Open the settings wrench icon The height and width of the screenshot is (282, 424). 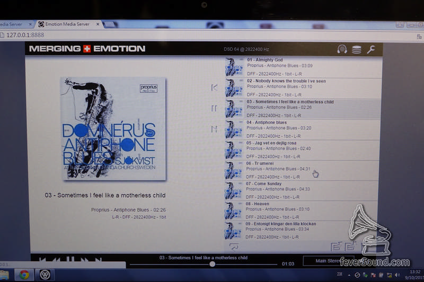[371, 49]
